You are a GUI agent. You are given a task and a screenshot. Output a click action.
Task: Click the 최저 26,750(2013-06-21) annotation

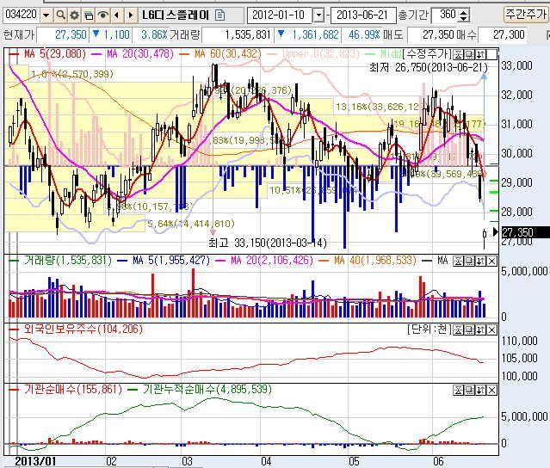[429, 67]
